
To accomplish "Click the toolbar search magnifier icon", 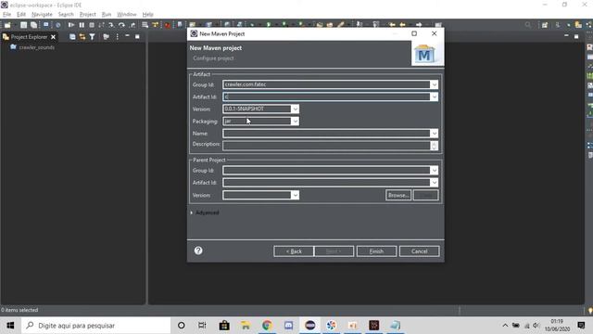I will tap(527, 25).
